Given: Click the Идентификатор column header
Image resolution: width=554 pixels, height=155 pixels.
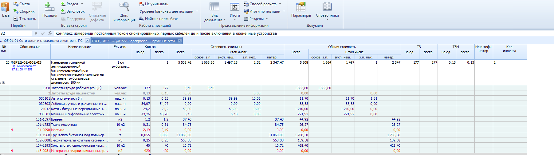Looking at the screenshot, I should 484,52.
